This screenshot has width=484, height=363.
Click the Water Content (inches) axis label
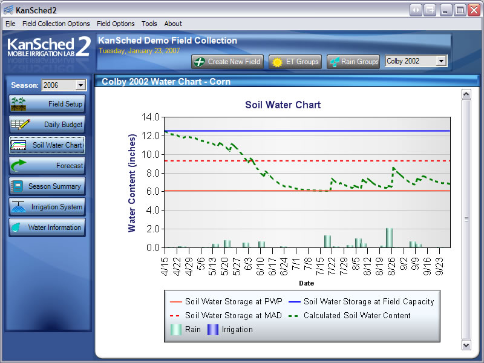132,183
